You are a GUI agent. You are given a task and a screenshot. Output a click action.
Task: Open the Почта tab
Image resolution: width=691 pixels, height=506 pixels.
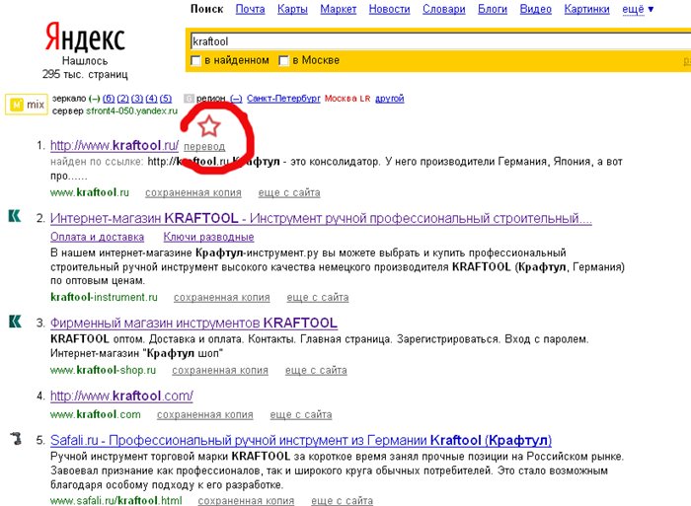point(251,9)
